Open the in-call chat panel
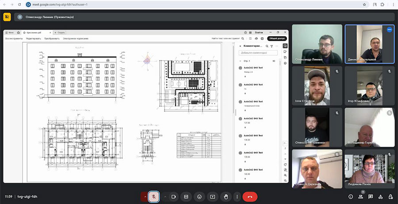This screenshot has height=204, width=398. 371,196
